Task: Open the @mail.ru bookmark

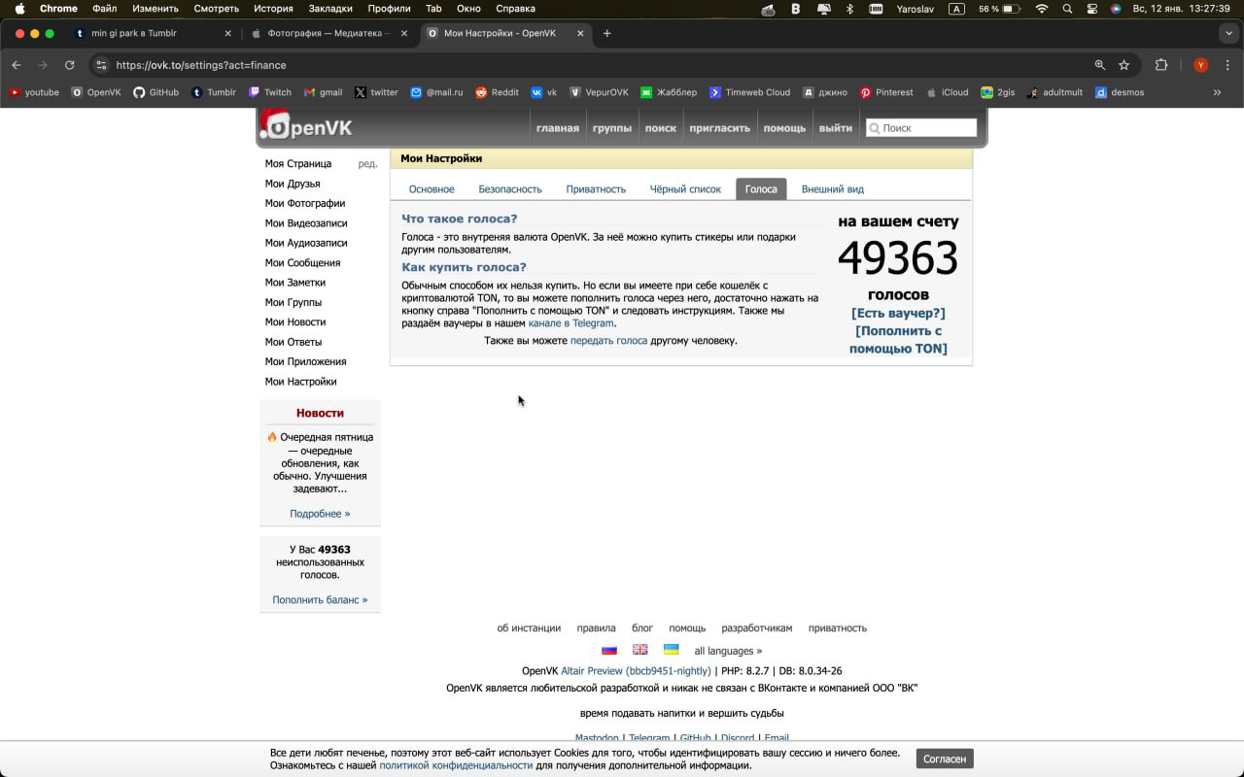Action: tap(436, 92)
